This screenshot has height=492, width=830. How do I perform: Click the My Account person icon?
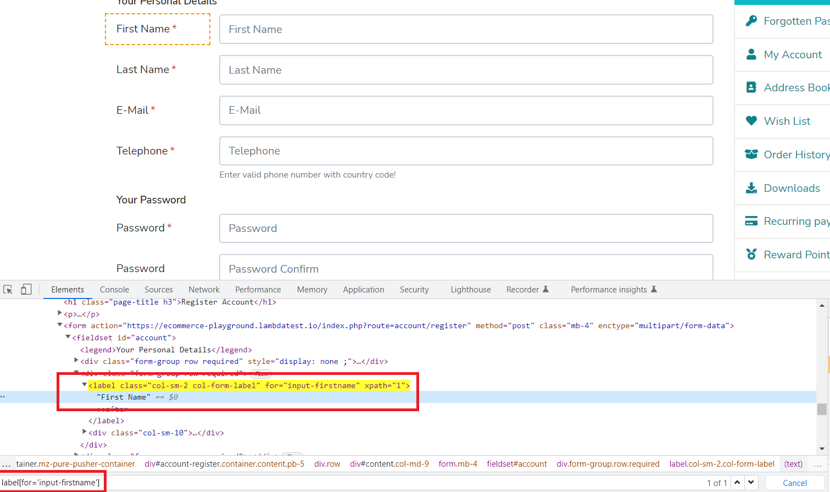tap(751, 54)
